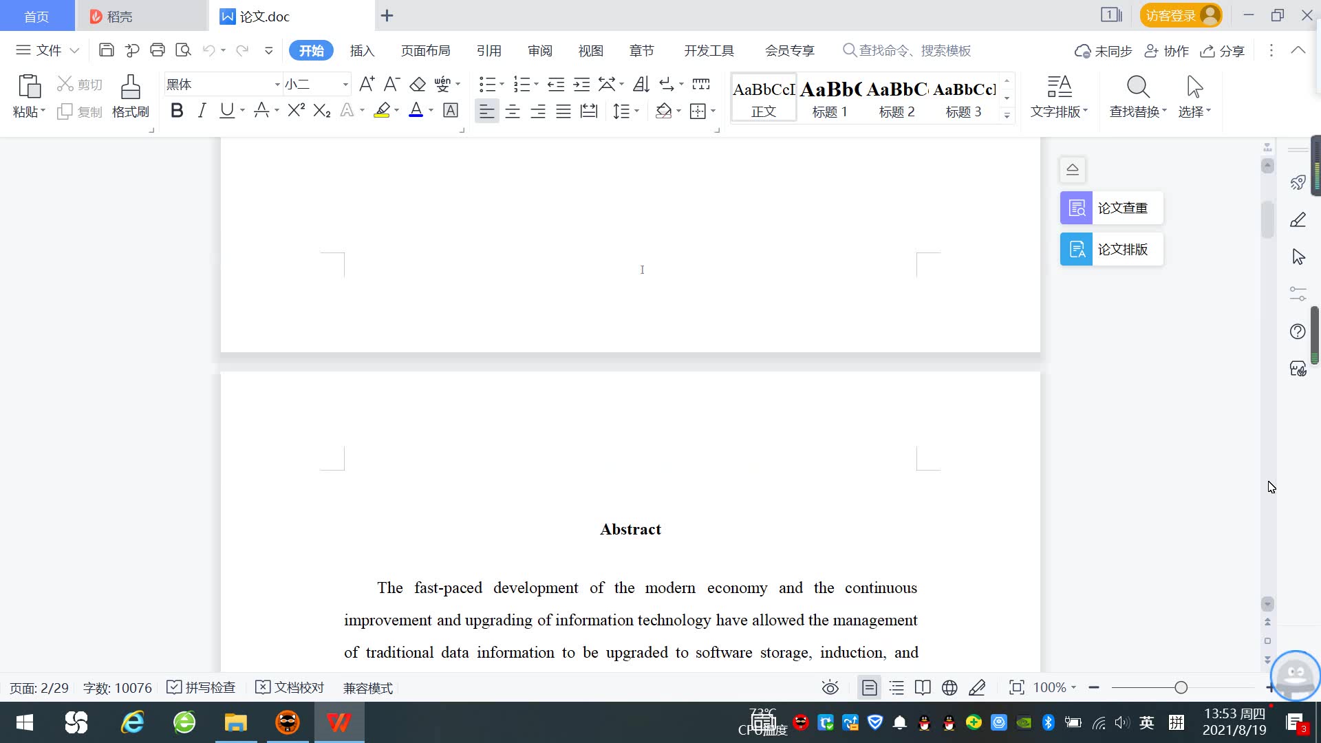Switch to Page Layout (页面布局) tab
The image size is (1321, 743).
click(425, 50)
